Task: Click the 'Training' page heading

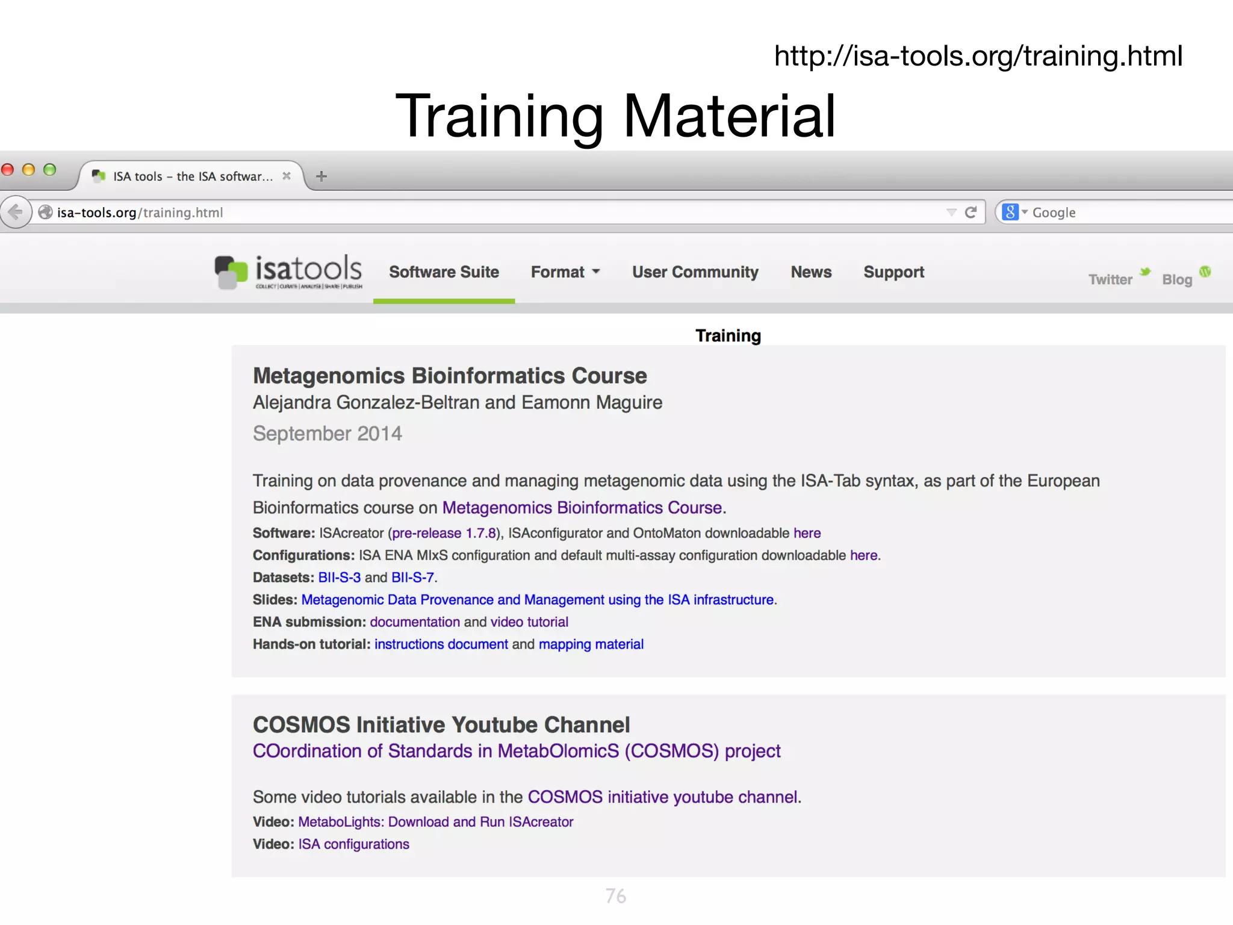Action: (728, 335)
